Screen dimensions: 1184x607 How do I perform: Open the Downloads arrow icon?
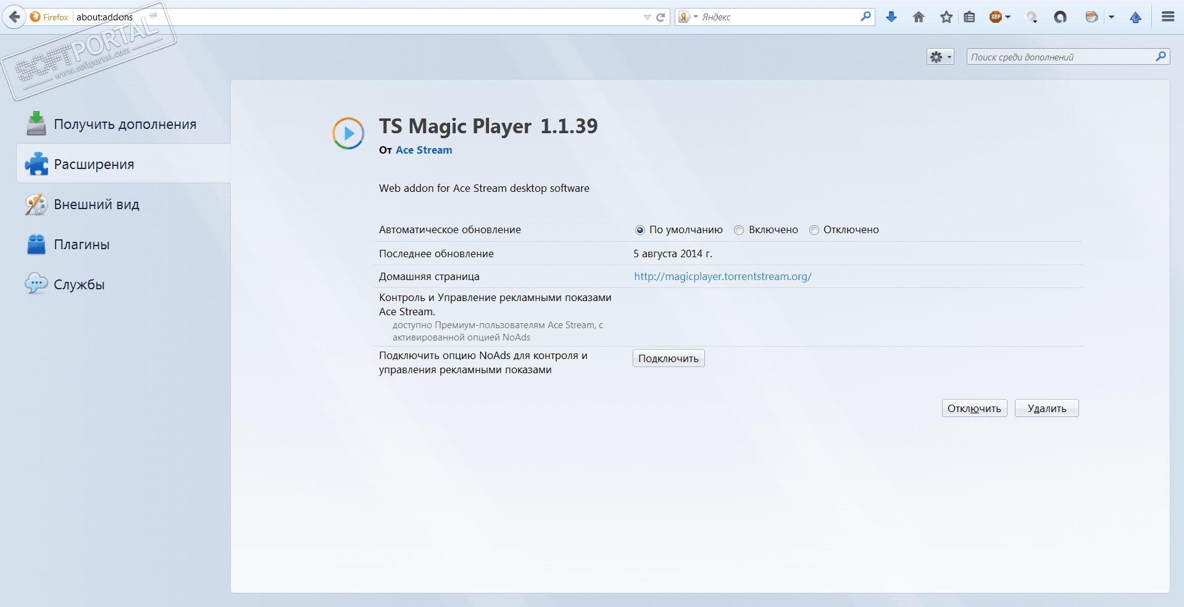tap(891, 17)
